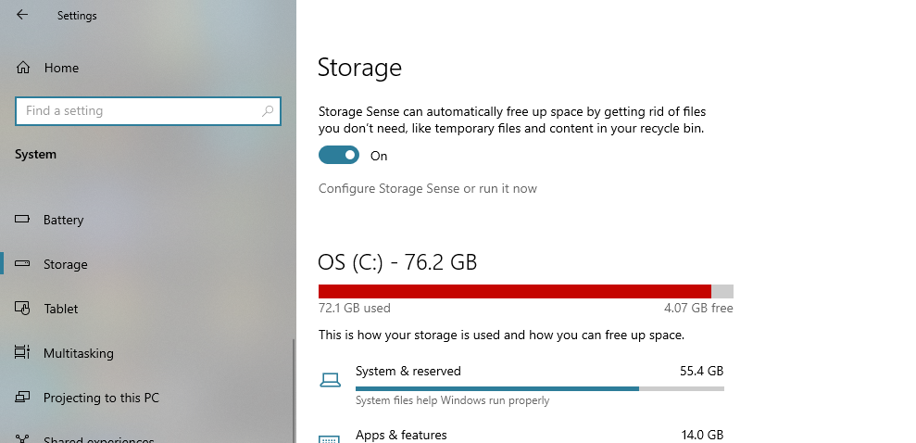Open the Apps & features storage category
916x443 pixels.
tap(521, 436)
